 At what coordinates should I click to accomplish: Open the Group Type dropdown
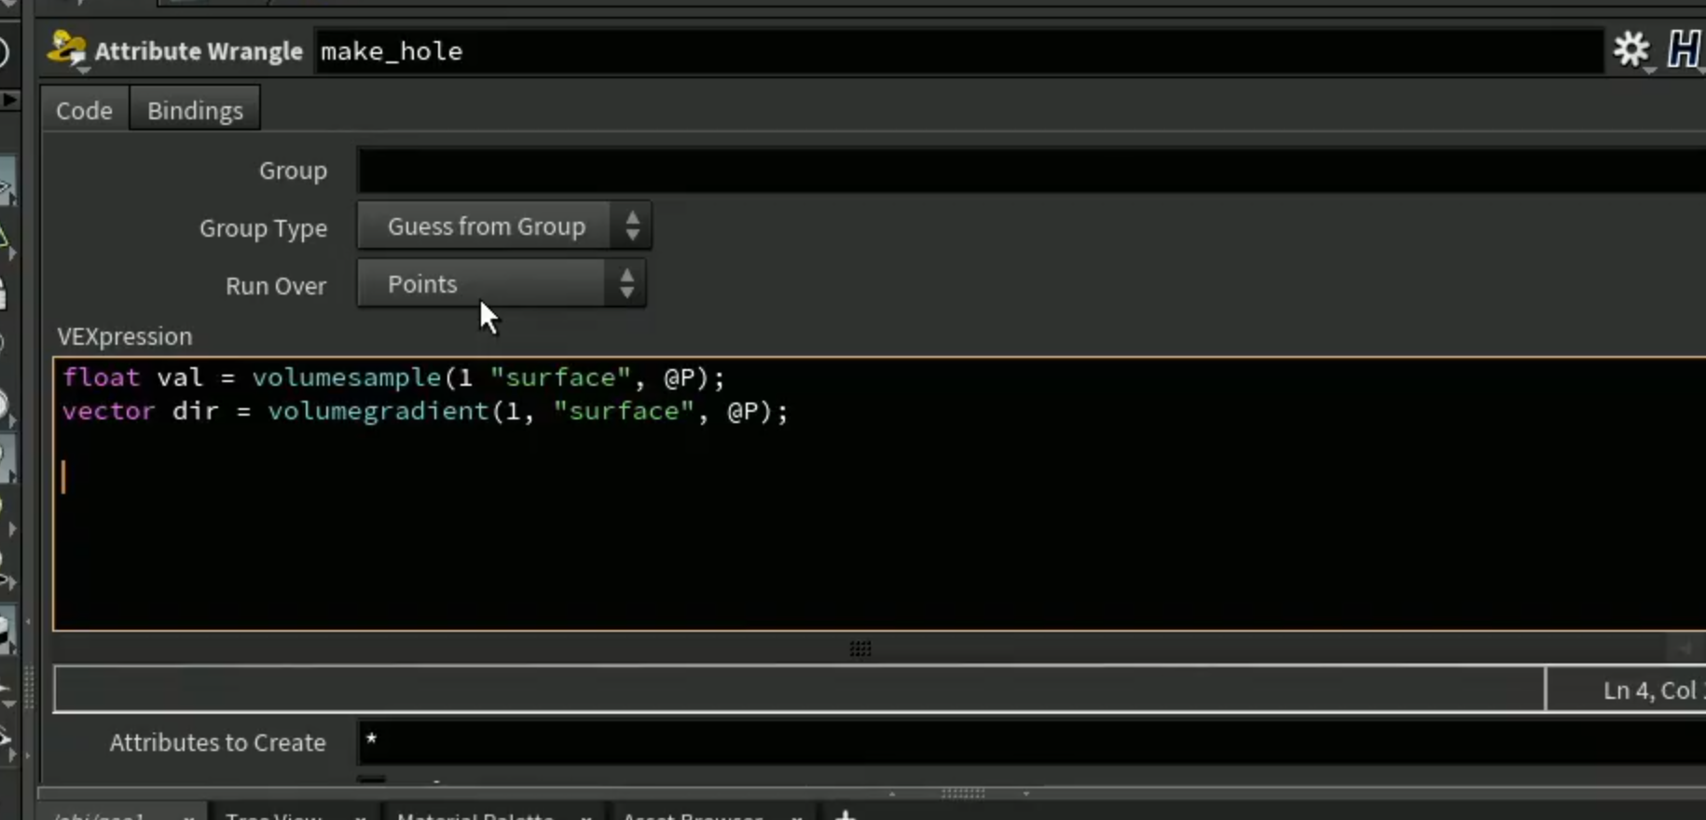[504, 226]
